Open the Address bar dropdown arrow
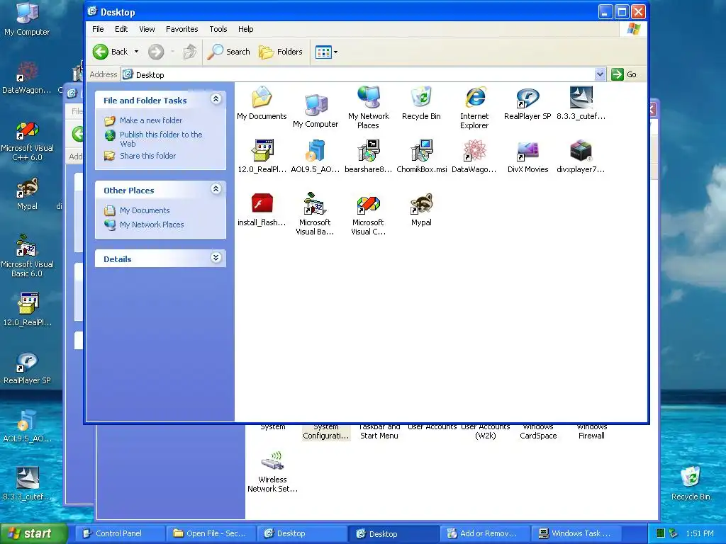The image size is (726, 544). [x=600, y=74]
